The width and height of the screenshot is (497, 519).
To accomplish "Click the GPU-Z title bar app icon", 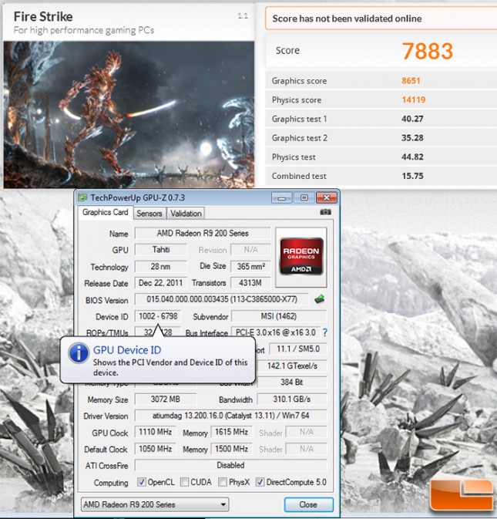I will (82, 198).
